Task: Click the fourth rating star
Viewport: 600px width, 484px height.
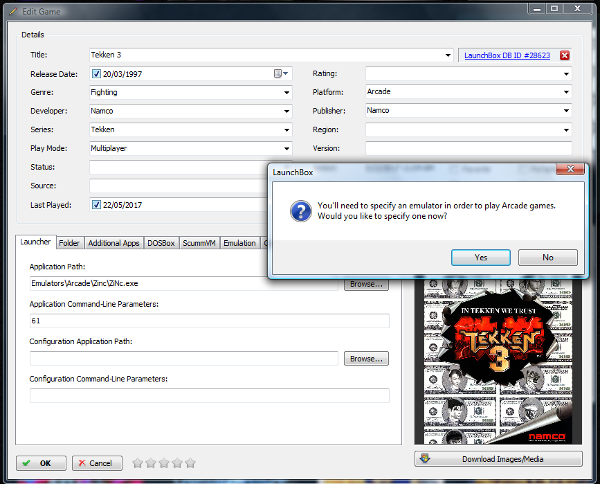Action: [x=176, y=463]
